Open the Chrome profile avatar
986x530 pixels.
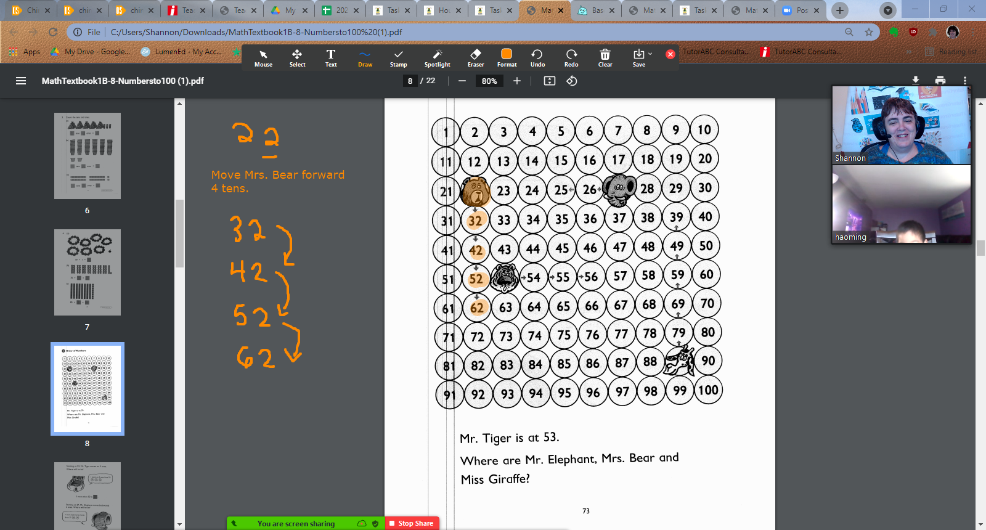pyautogui.click(x=953, y=32)
